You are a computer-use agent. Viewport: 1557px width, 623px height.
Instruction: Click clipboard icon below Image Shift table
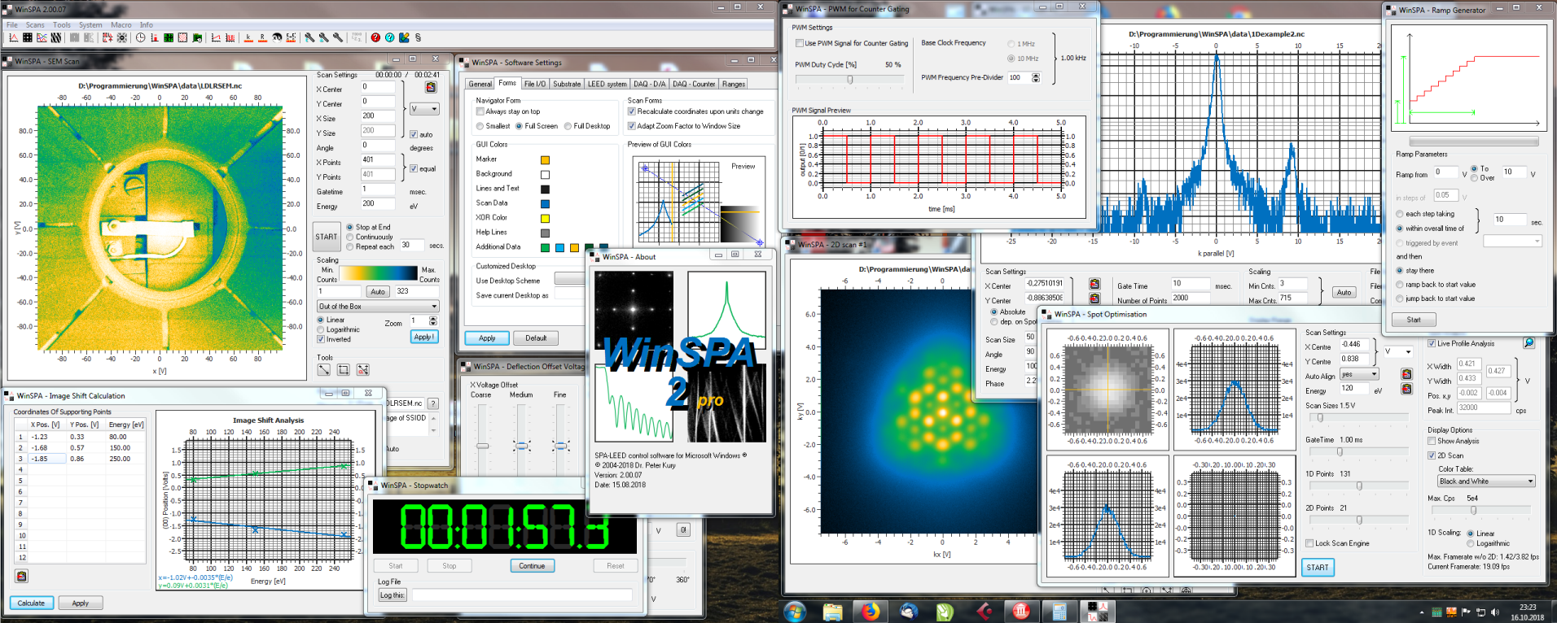coord(22,576)
